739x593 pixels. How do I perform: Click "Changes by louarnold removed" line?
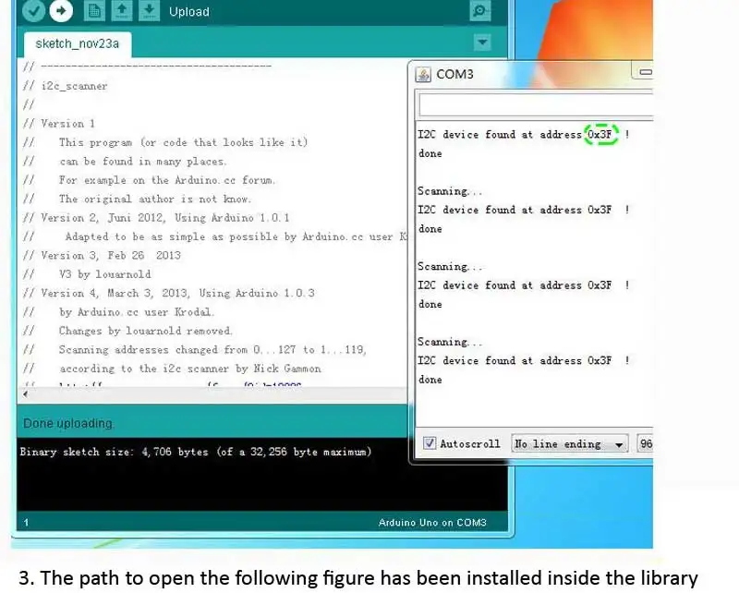point(146,331)
